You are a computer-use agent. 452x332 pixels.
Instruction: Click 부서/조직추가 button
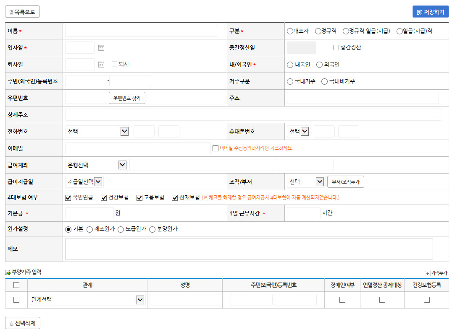(x=346, y=182)
